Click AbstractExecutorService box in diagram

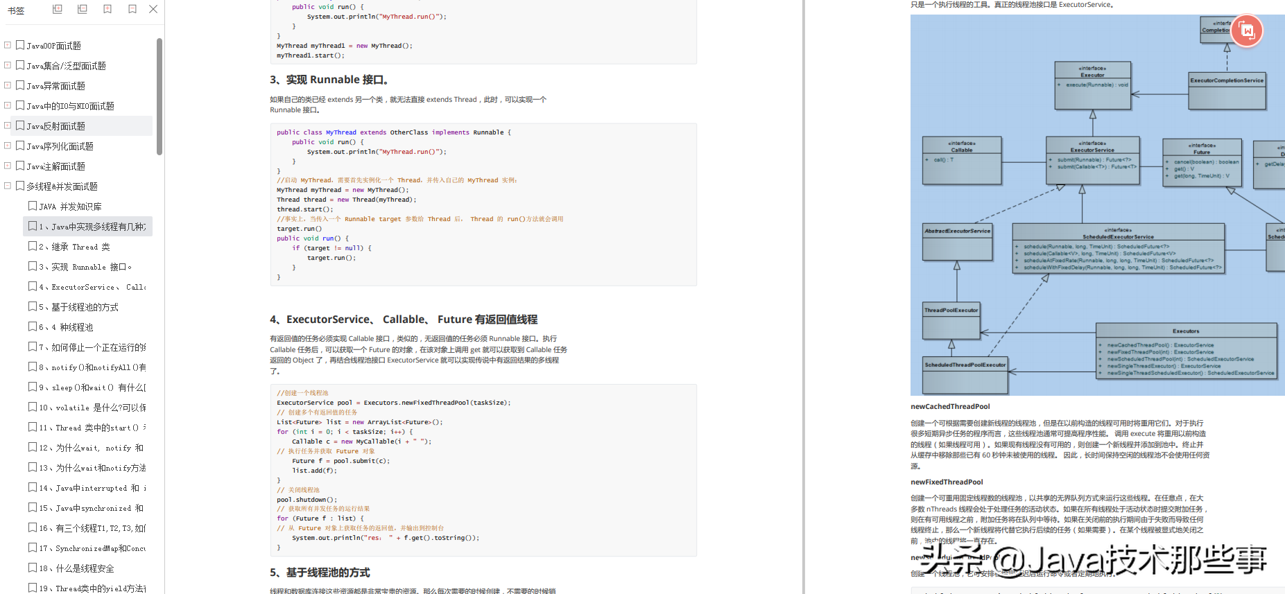(x=957, y=242)
